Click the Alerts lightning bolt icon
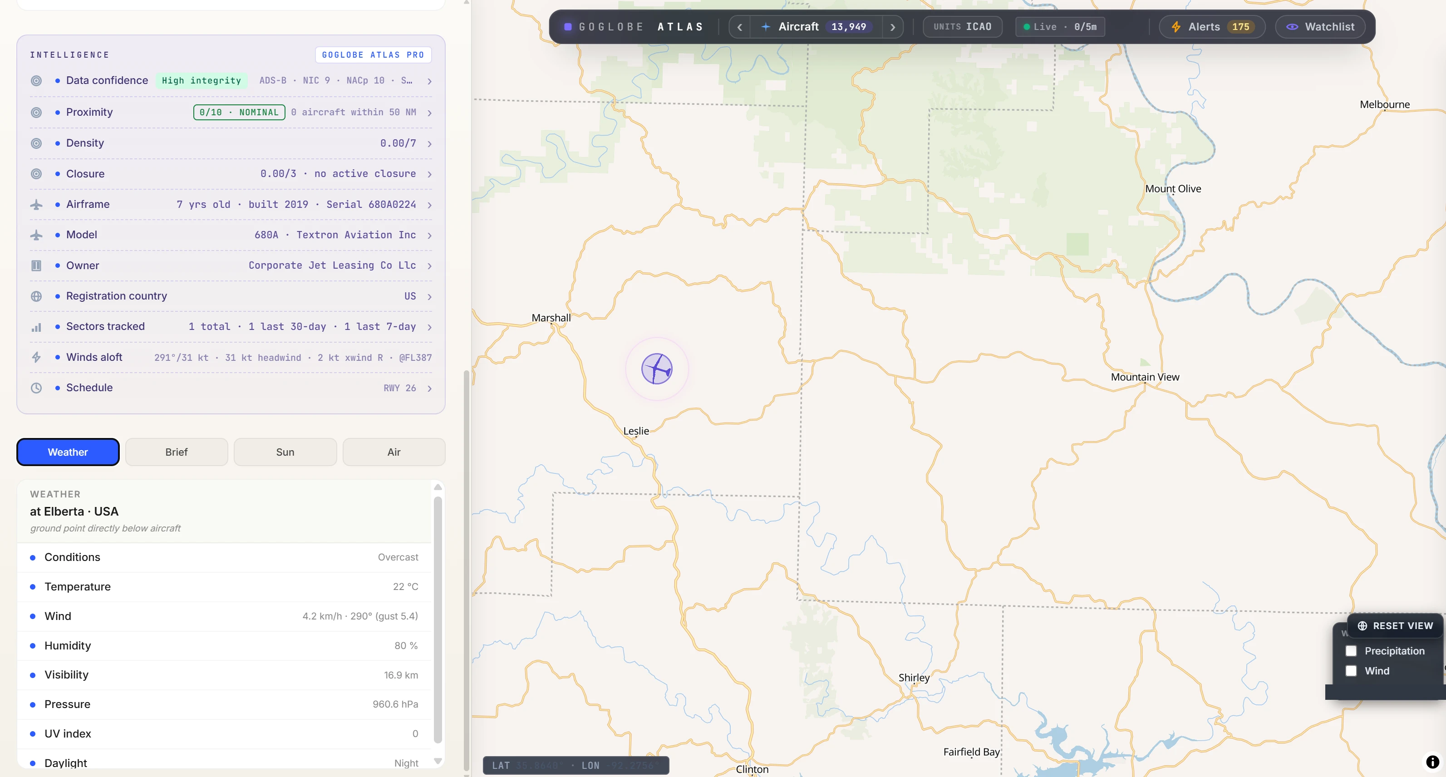Image resolution: width=1446 pixels, height=777 pixels. pyautogui.click(x=1176, y=27)
